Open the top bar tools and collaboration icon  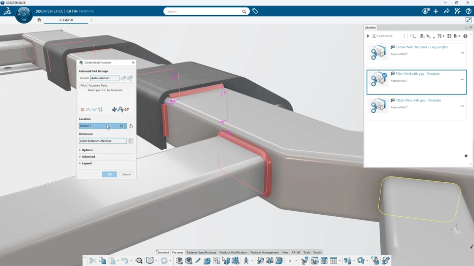(458, 11)
